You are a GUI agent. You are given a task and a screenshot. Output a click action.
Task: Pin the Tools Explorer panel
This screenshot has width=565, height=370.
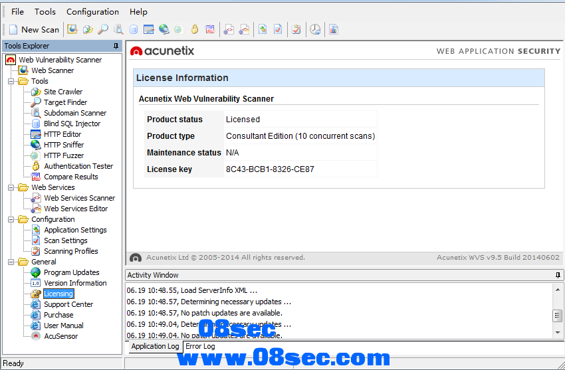coord(116,46)
